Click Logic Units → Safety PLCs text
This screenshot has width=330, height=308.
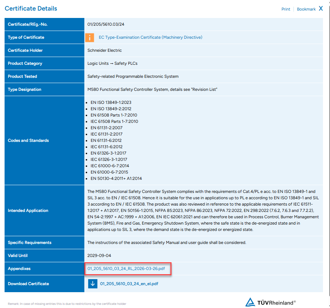[x=112, y=63]
